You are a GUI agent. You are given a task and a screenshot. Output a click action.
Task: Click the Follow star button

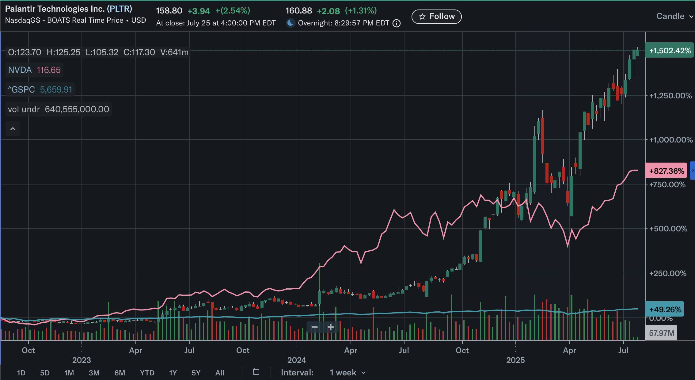[436, 17]
